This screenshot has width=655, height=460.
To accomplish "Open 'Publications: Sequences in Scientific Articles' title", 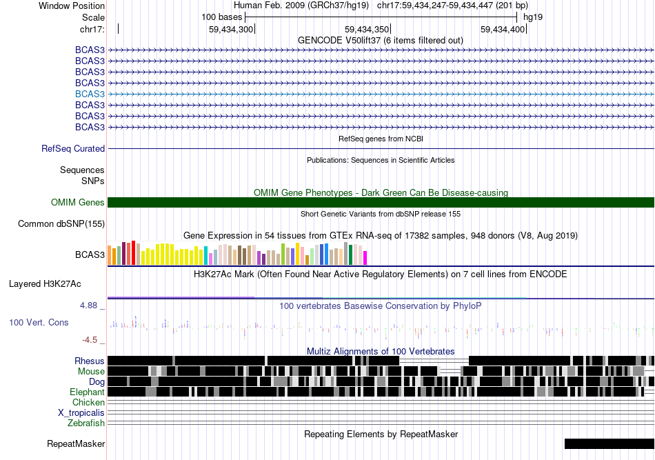I will click(381, 160).
